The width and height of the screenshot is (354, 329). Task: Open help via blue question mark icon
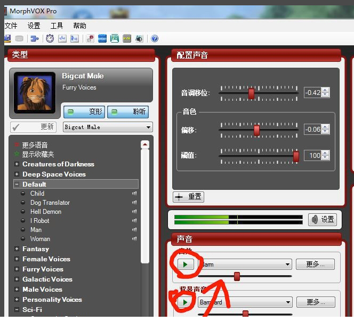click(x=155, y=38)
